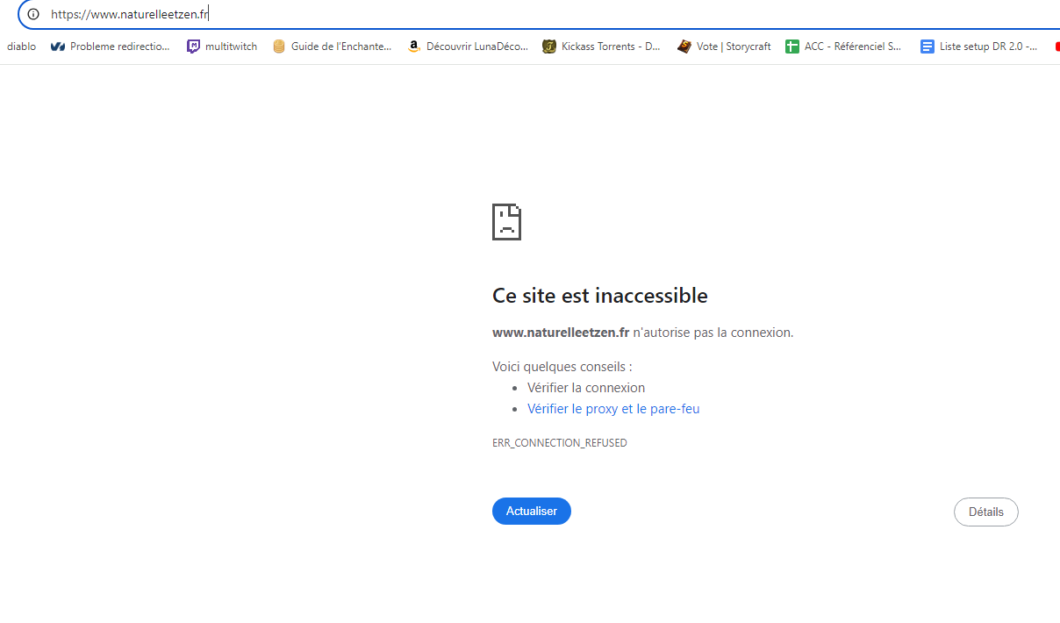Click the ERR_CONNECTION_REFUSED error code text
This screenshot has height=623, width=1060.
coord(559,443)
